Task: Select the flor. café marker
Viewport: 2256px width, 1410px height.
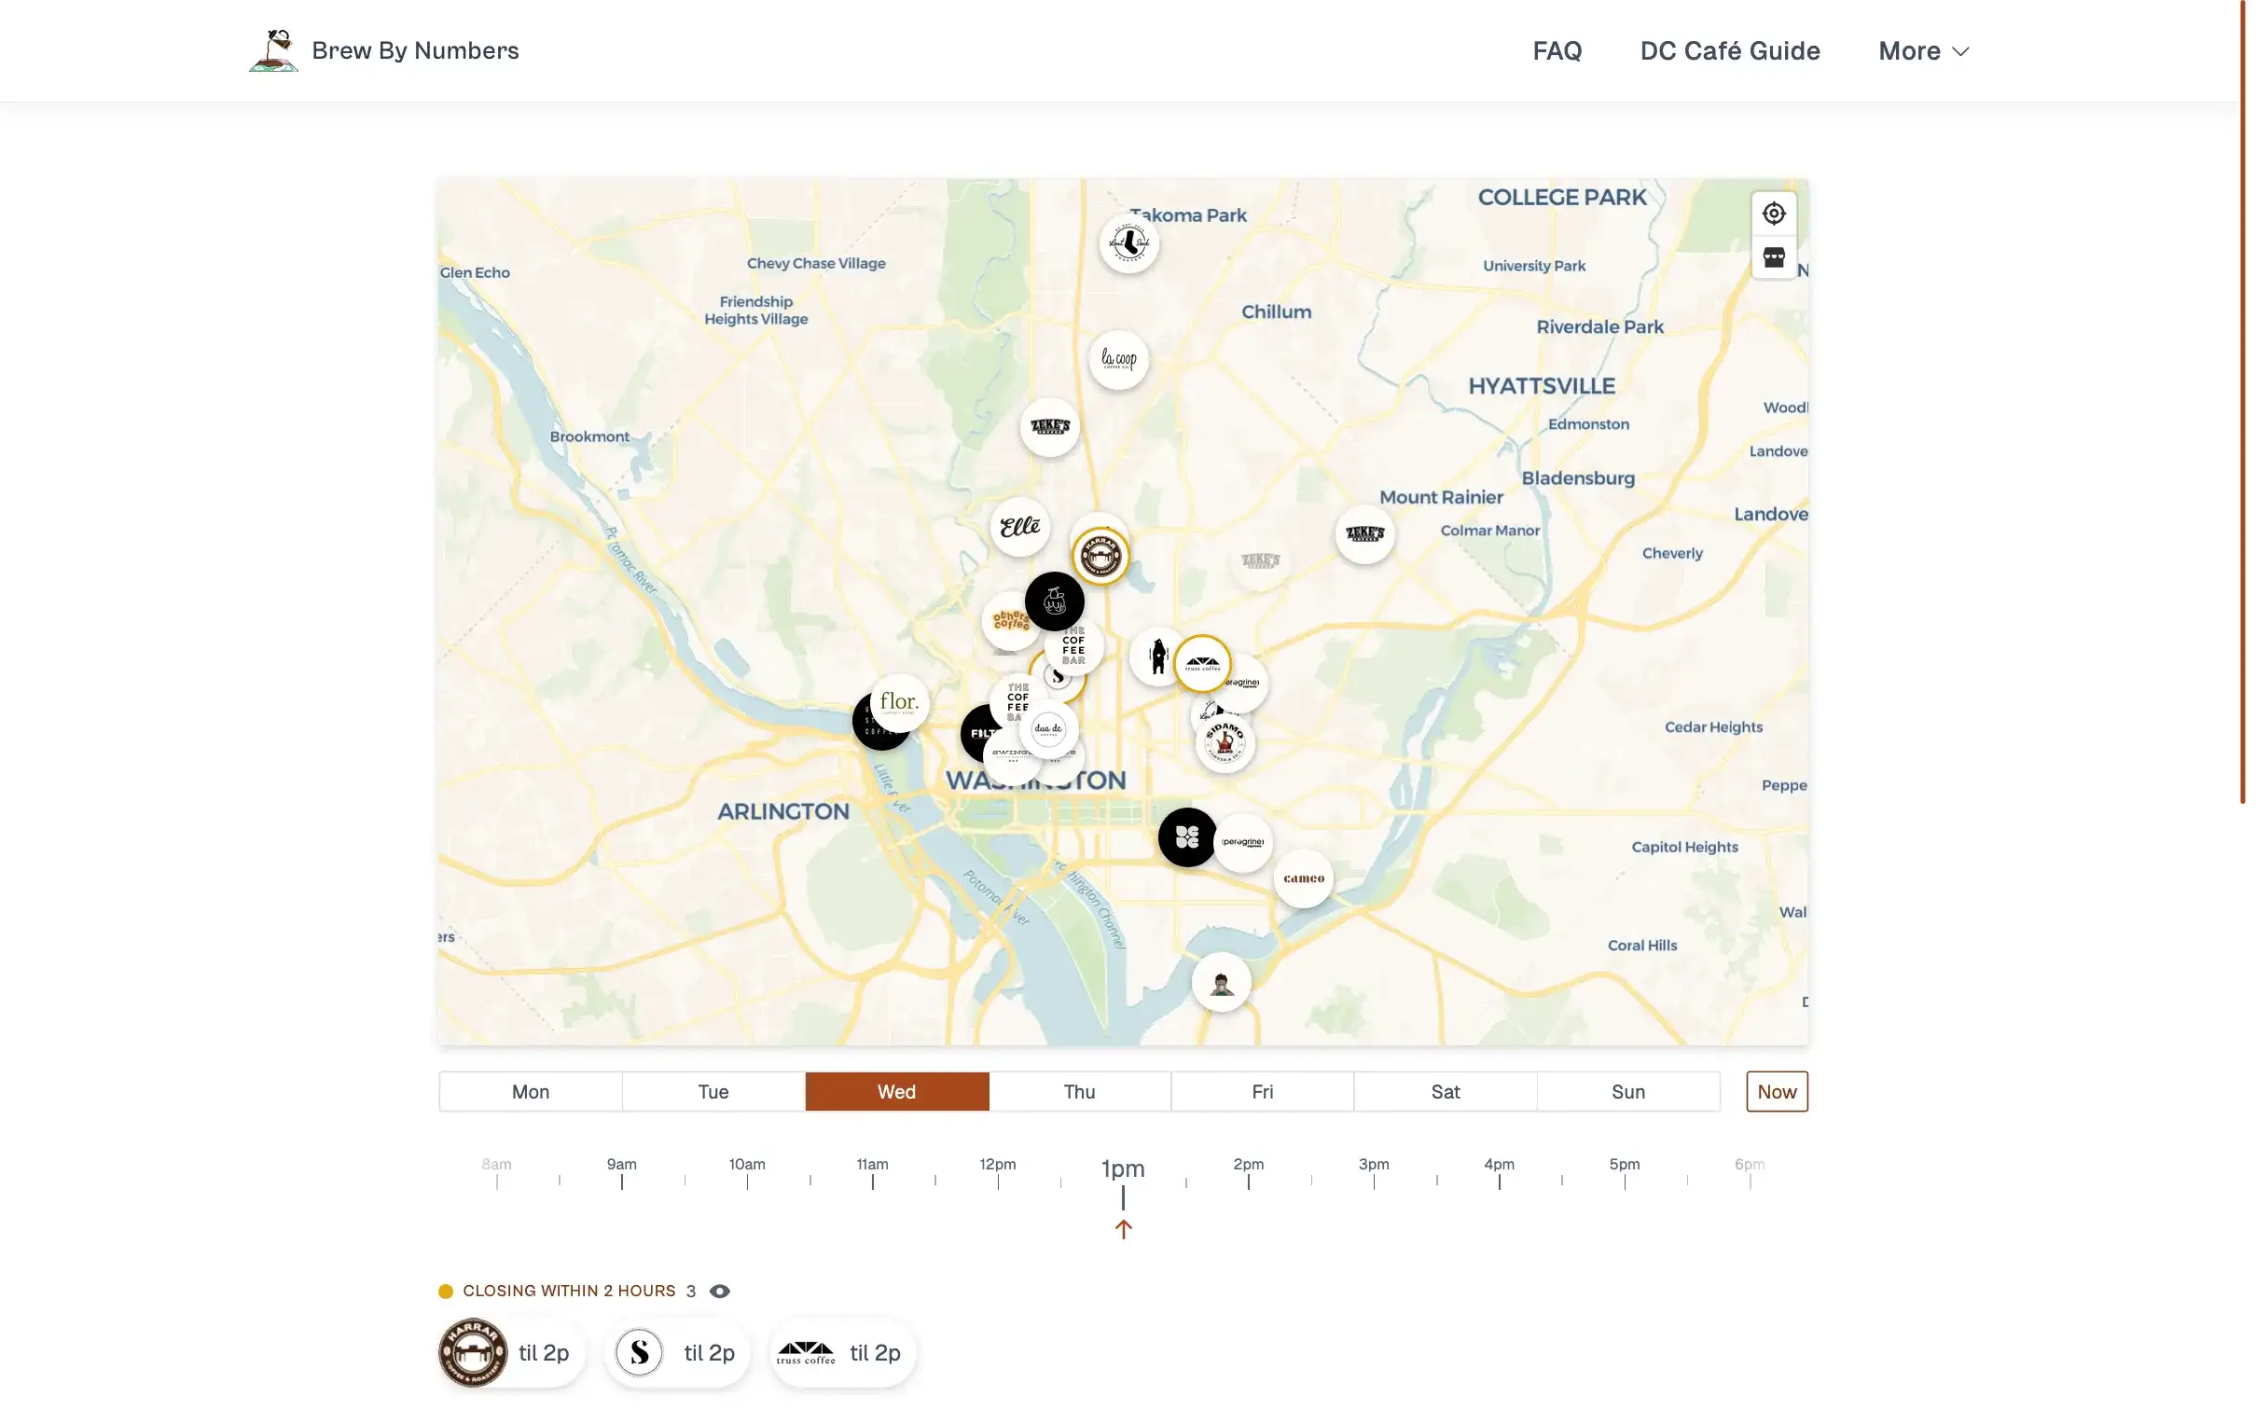Action: click(x=899, y=702)
